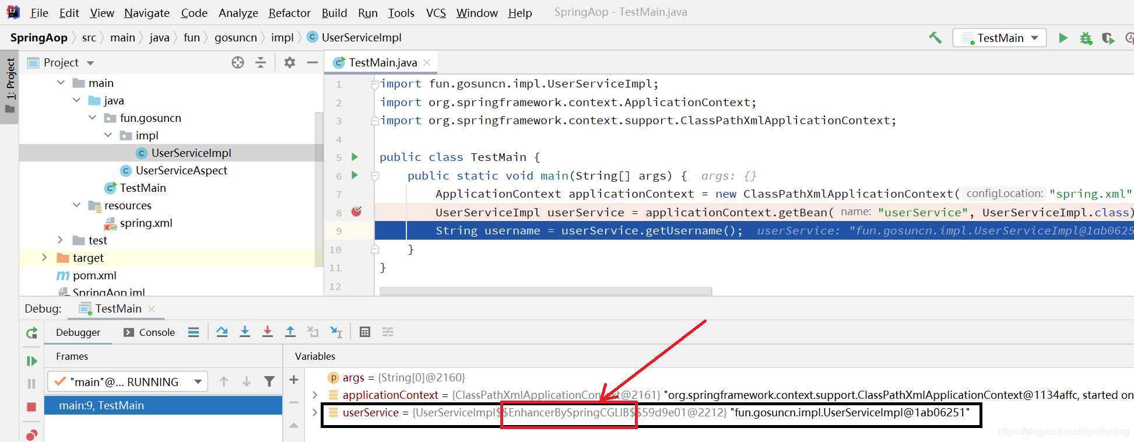Open Evaluate Expression calculator icon
Image resolution: width=1134 pixels, height=442 pixels.
click(365, 332)
